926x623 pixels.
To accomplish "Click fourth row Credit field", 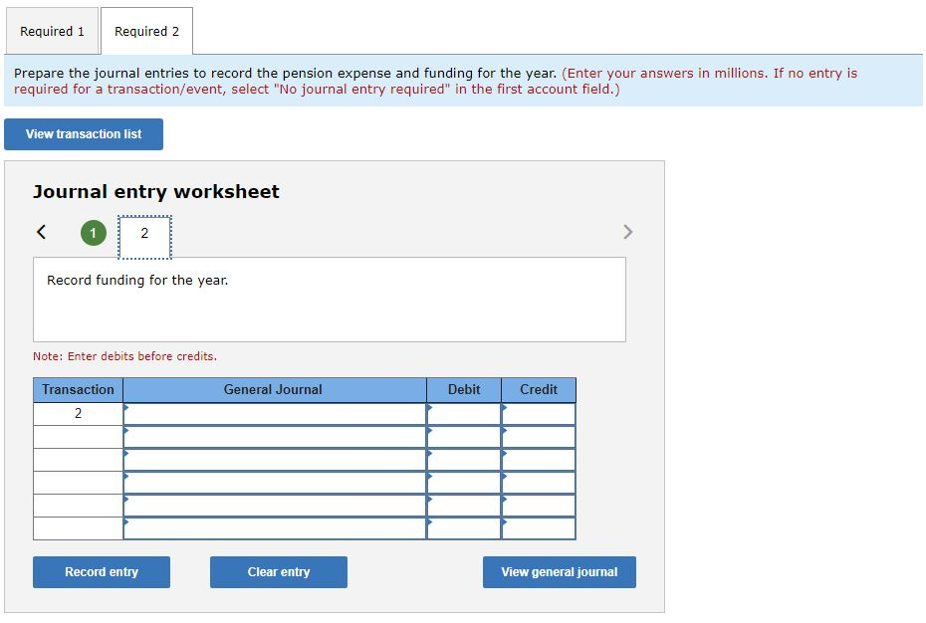I will [539, 483].
